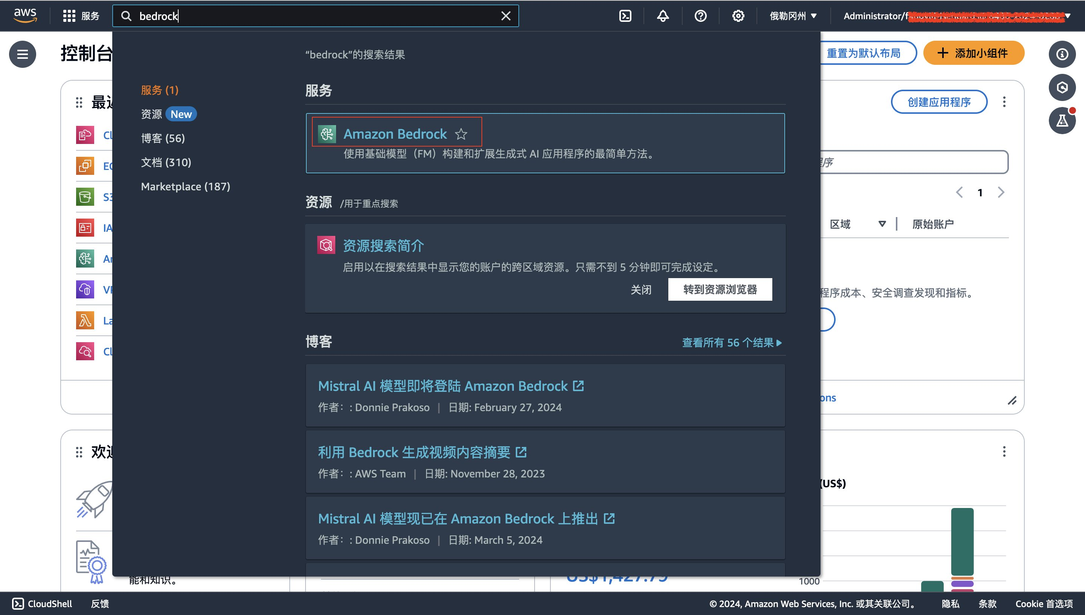Open the hamburger side navigation menu
The image size is (1085, 615).
(x=22, y=54)
